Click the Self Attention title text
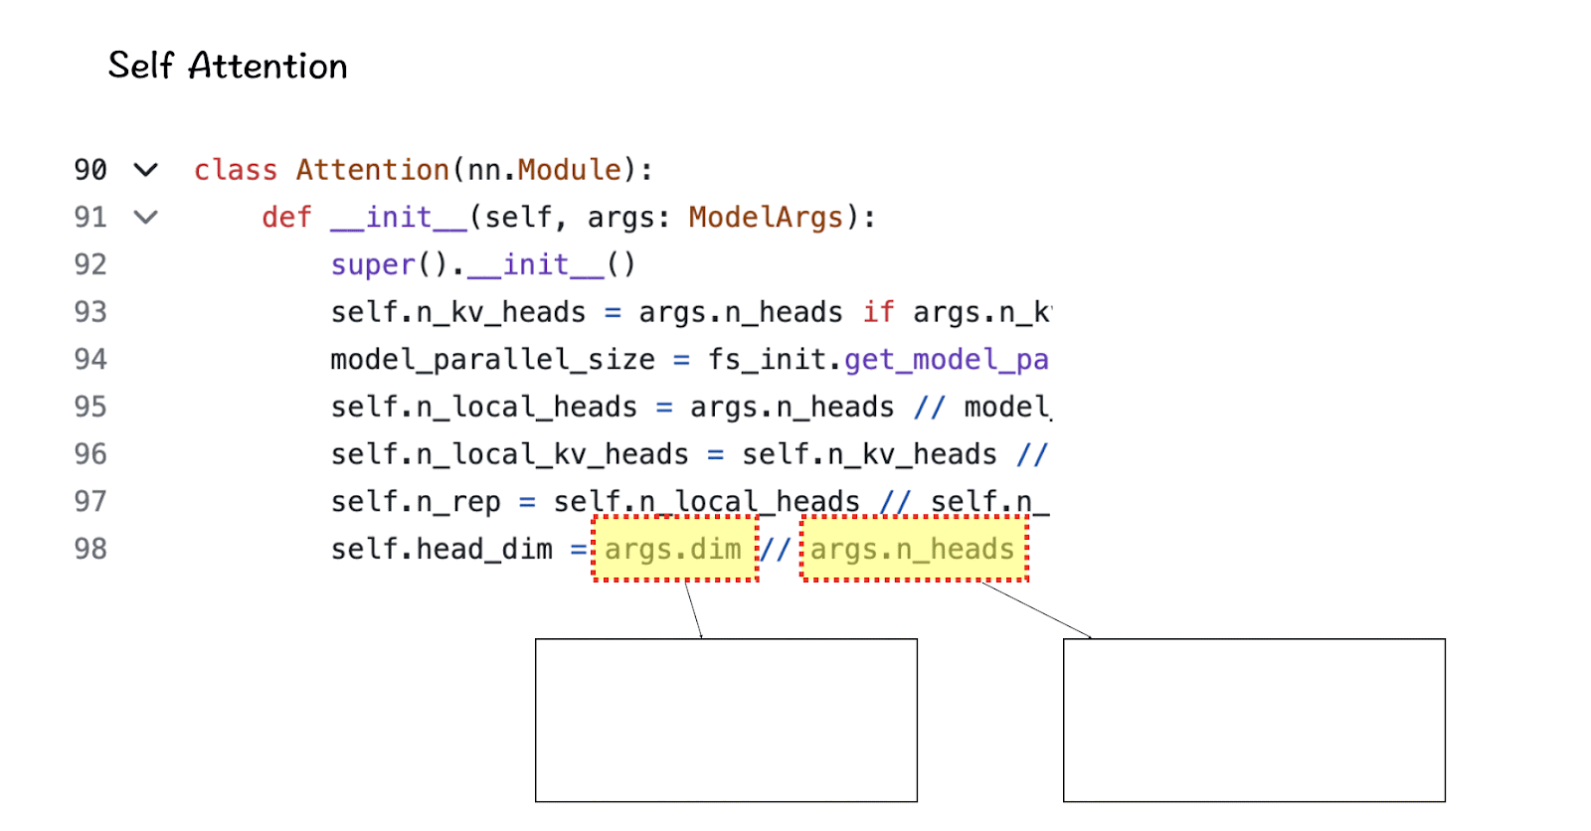 (x=228, y=66)
